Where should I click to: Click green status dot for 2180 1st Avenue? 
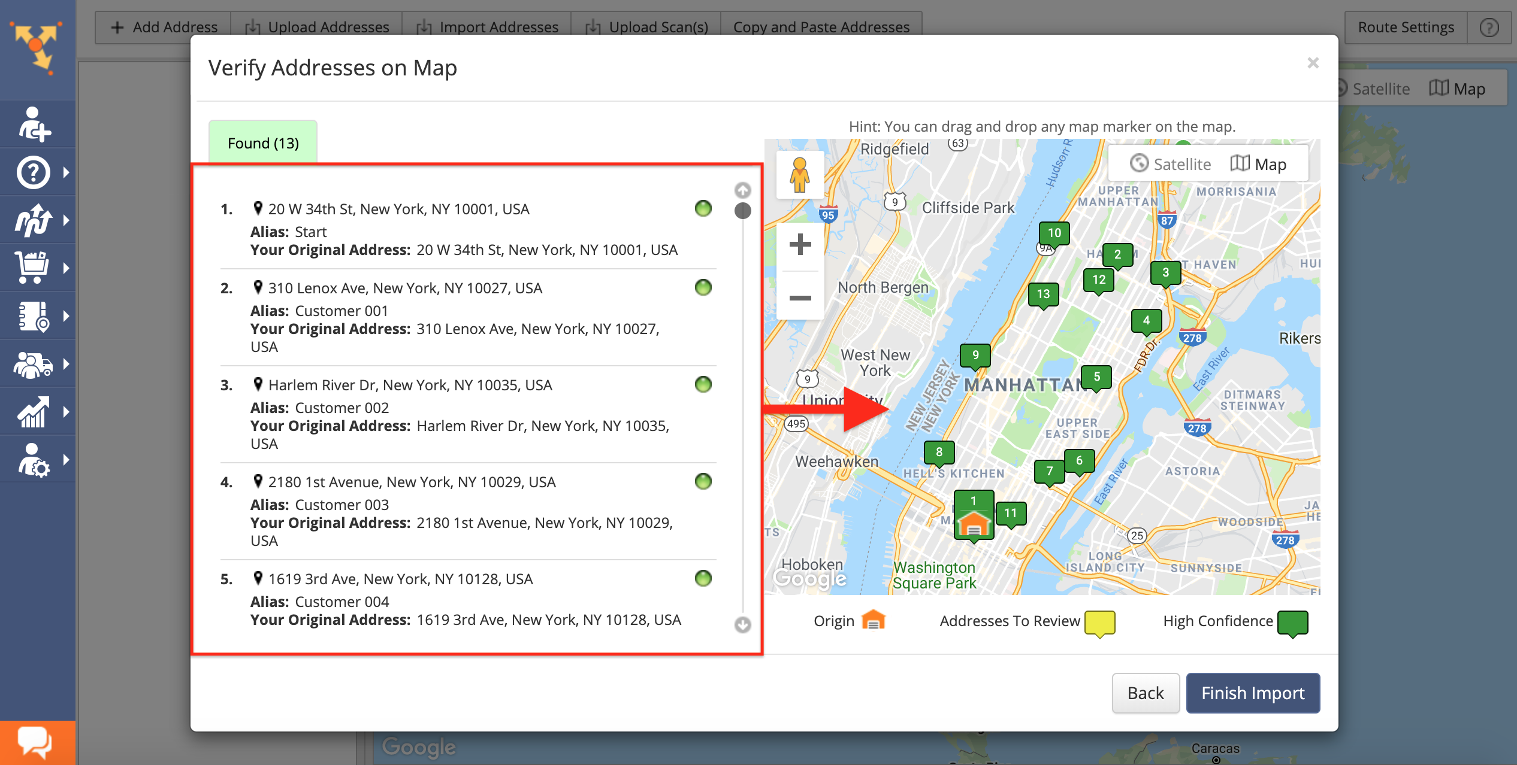pos(703,481)
